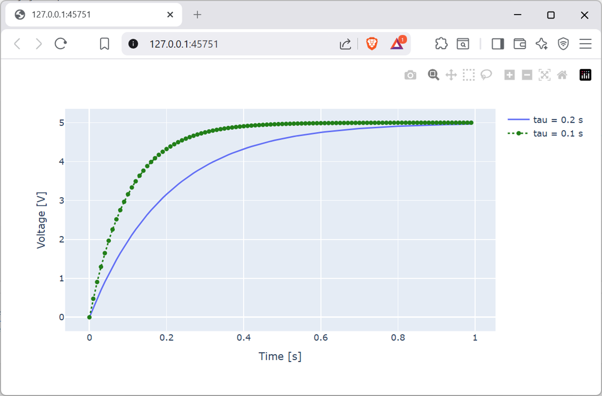Toggle Brave Shields lion icon
The image size is (602, 396).
click(x=372, y=44)
